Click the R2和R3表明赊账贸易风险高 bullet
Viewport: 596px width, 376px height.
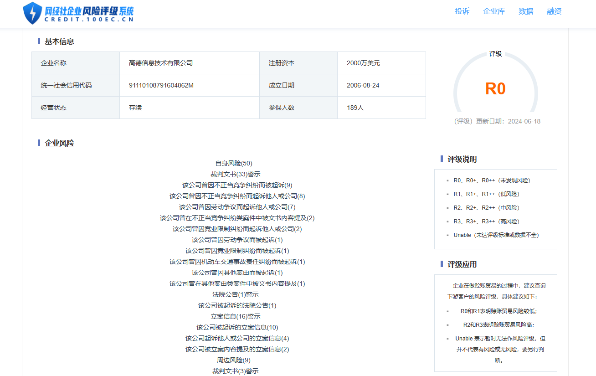(x=499, y=325)
